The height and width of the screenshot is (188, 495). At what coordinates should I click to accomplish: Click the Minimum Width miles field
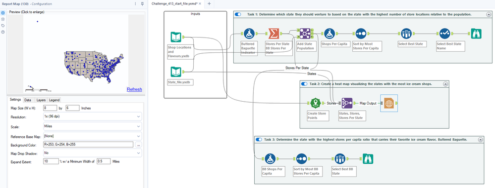coord(104,161)
